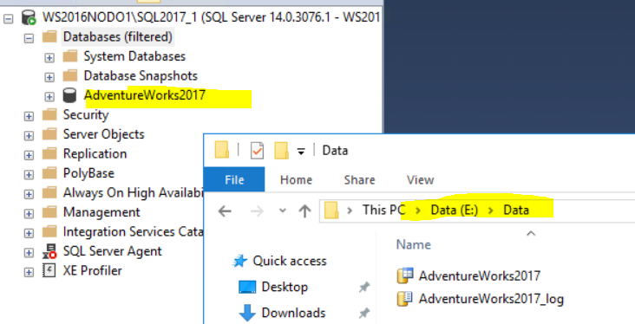This screenshot has height=324, width=635.
Task: Click the Server Objects folder icon
Action: [49, 134]
